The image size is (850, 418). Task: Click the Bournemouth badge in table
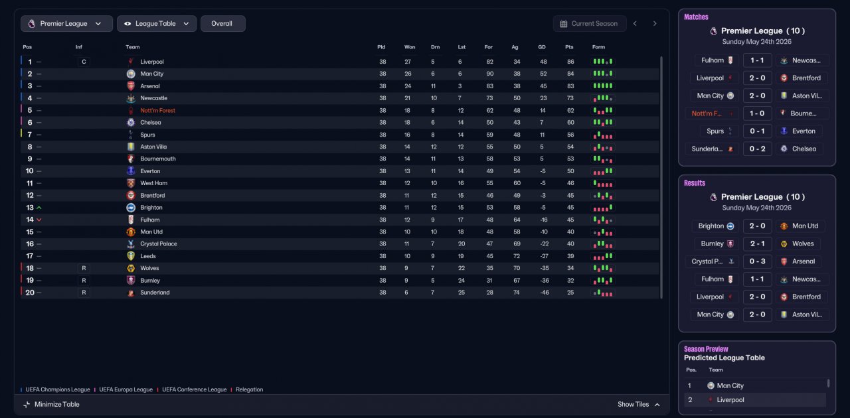(131, 159)
